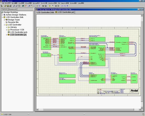Click the zoom out magnifier icon
The image size is (145, 116).
tap(17, 6)
